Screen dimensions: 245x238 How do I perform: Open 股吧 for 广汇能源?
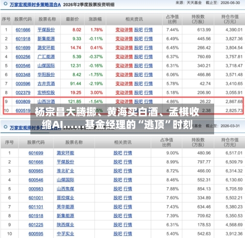coord(138,57)
